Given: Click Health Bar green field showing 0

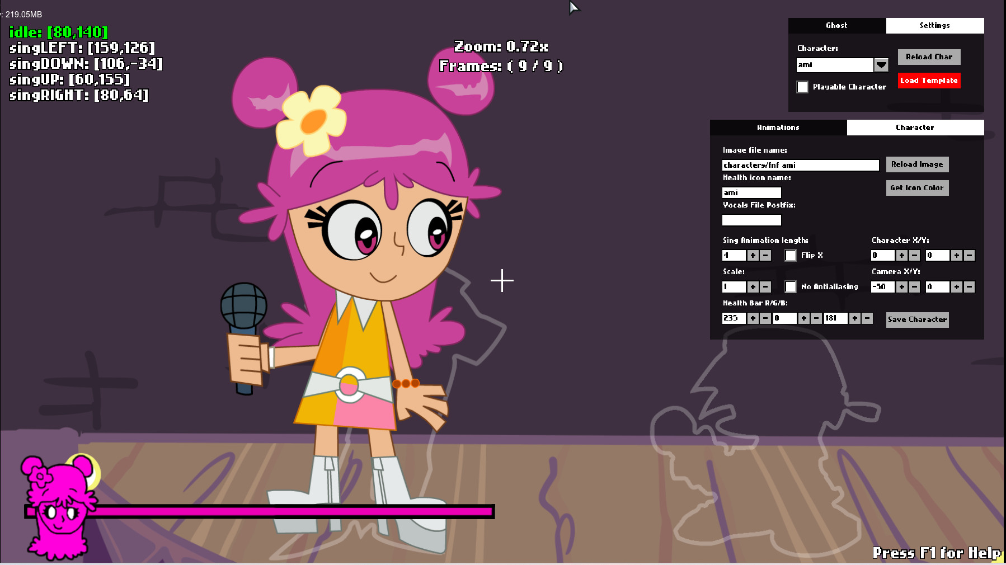Looking at the screenshot, I should 785,318.
